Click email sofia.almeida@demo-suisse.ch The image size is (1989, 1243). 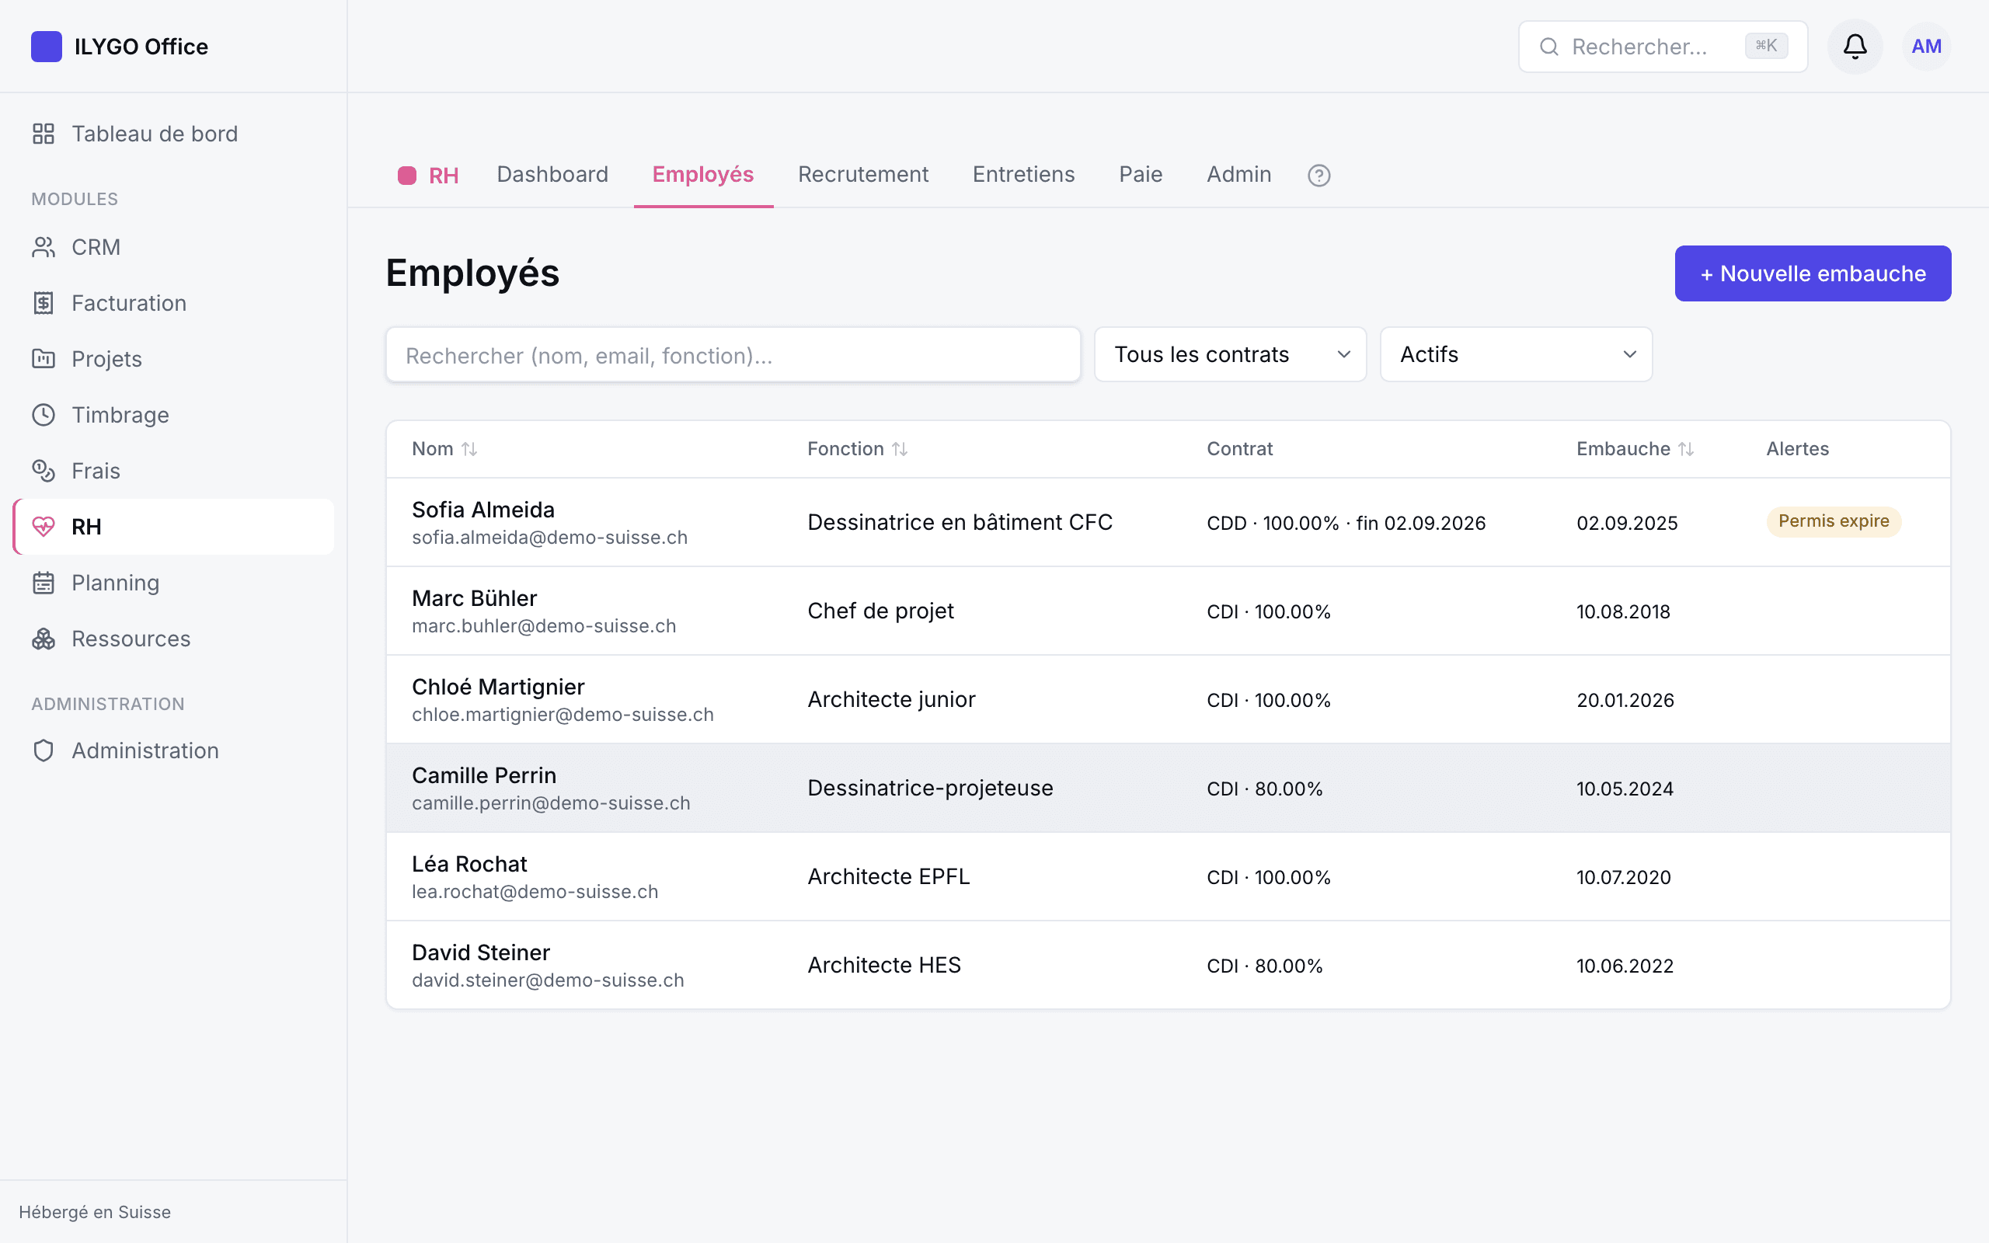point(550,538)
